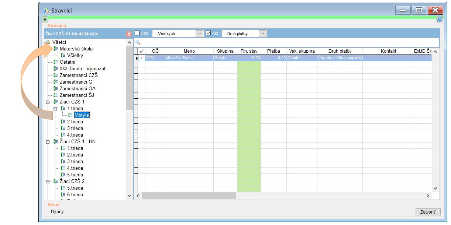
Task: Click the group icon beside Zamestnanci OA
Action: click(x=55, y=88)
